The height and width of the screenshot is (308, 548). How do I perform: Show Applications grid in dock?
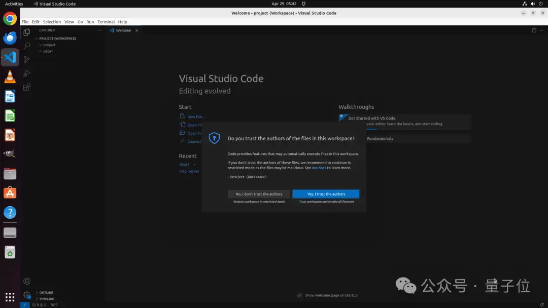(x=10, y=297)
